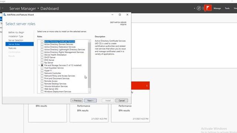The height and width of the screenshot is (133, 237).
Task: Check Active Directory Certificate Services
Action: (x=42, y=42)
